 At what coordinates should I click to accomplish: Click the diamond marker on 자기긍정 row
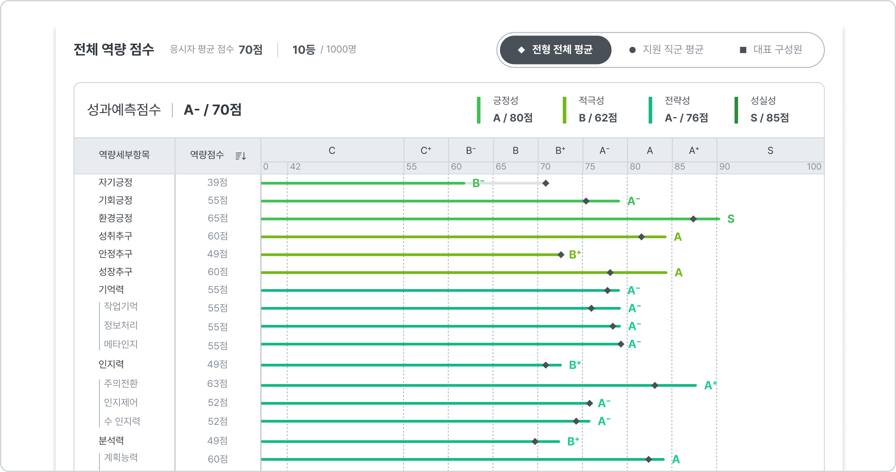tap(546, 183)
